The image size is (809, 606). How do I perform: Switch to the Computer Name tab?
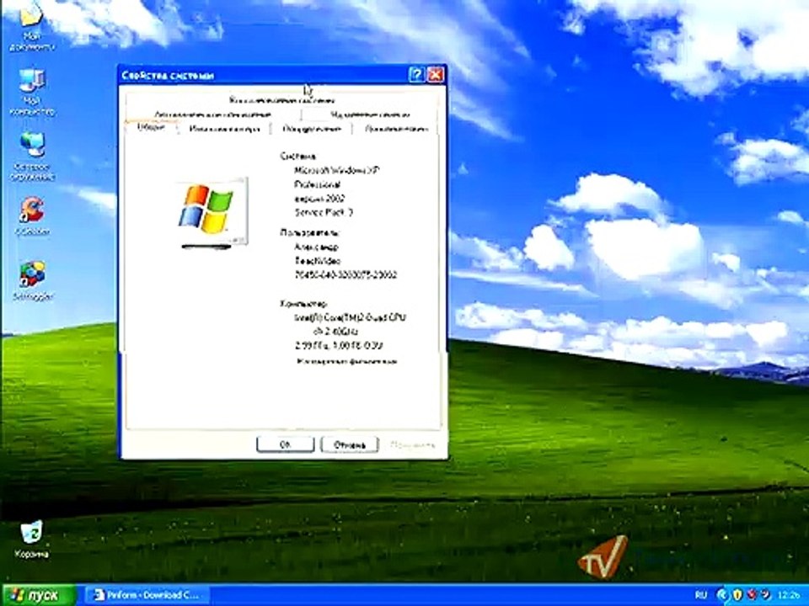click(224, 129)
